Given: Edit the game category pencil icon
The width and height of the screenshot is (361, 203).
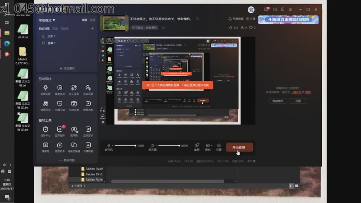Looking at the screenshot, I should click(163, 28).
